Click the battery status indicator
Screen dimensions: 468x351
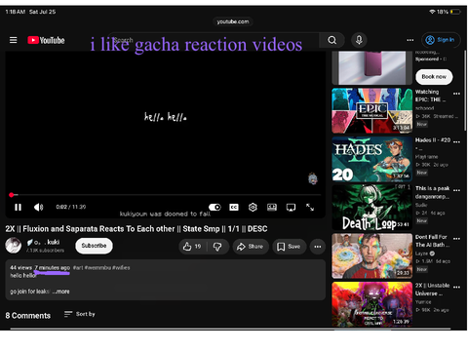click(455, 12)
